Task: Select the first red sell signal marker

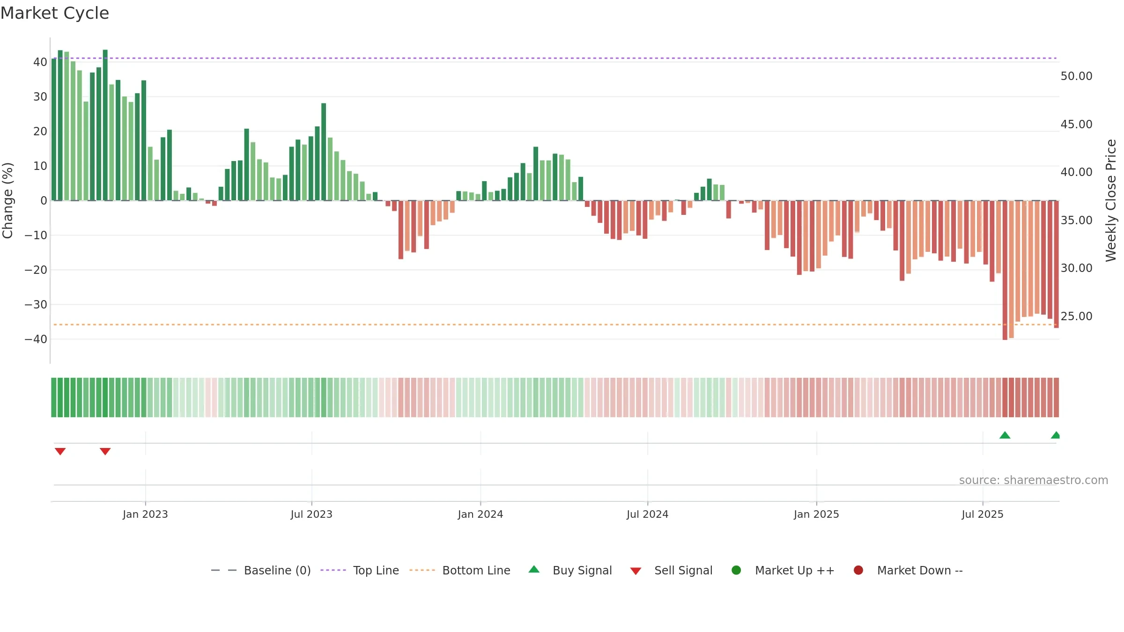Action: coord(60,451)
